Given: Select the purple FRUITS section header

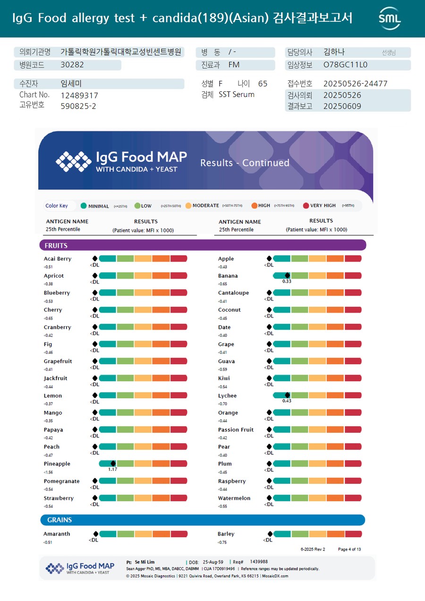Looking at the screenshot, I should [203, 245].
